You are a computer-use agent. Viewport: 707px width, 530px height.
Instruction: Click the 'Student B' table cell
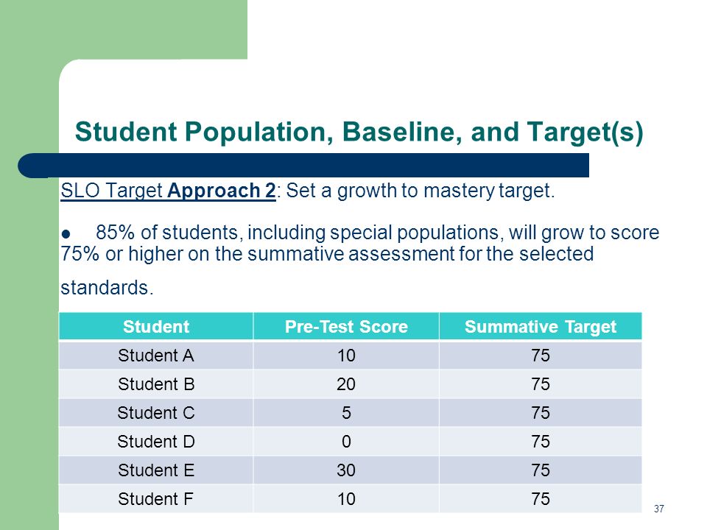pos(156,384)
